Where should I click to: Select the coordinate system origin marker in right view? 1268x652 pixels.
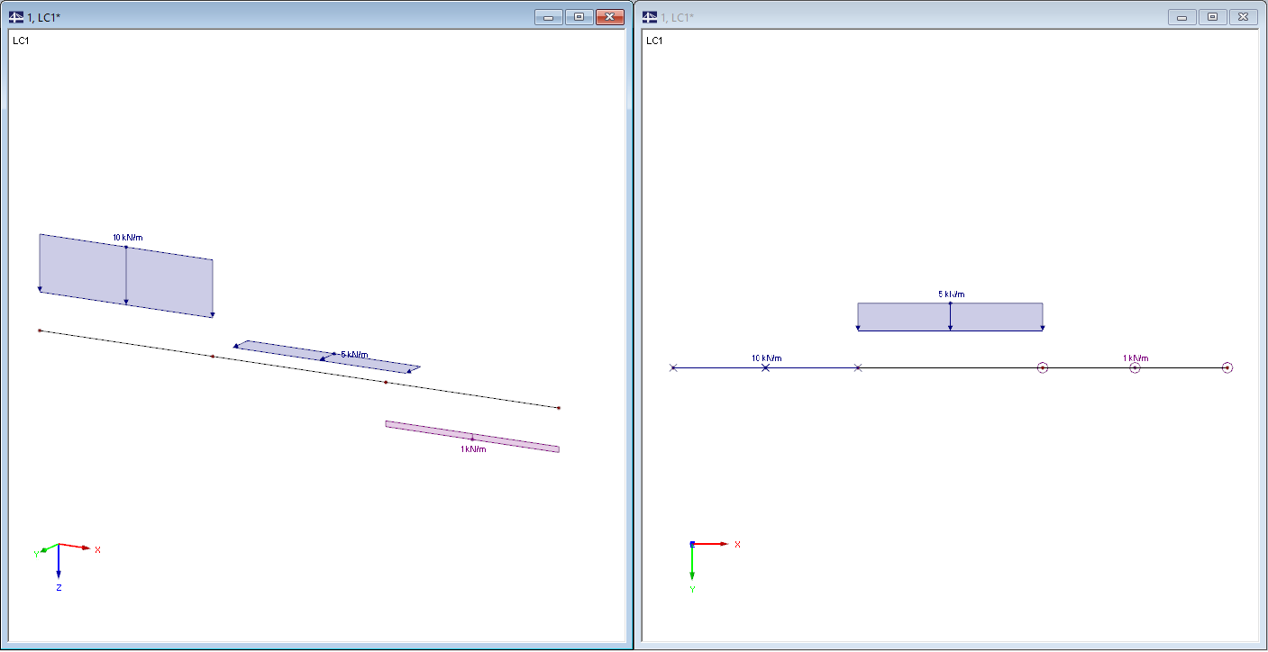pyautogui.click(x=692, y=544)
